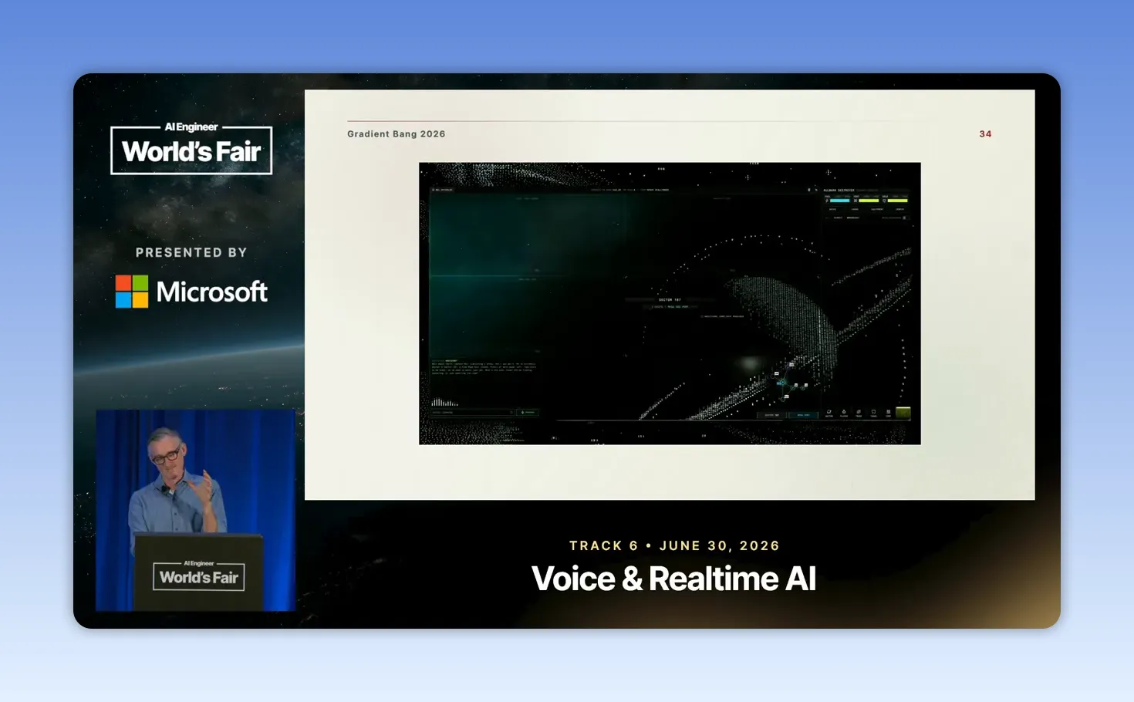
Task: Select the "TRACK 6 • JUNE 30, 2026" line
Action: pyautogui.click(x=674, y=545)
